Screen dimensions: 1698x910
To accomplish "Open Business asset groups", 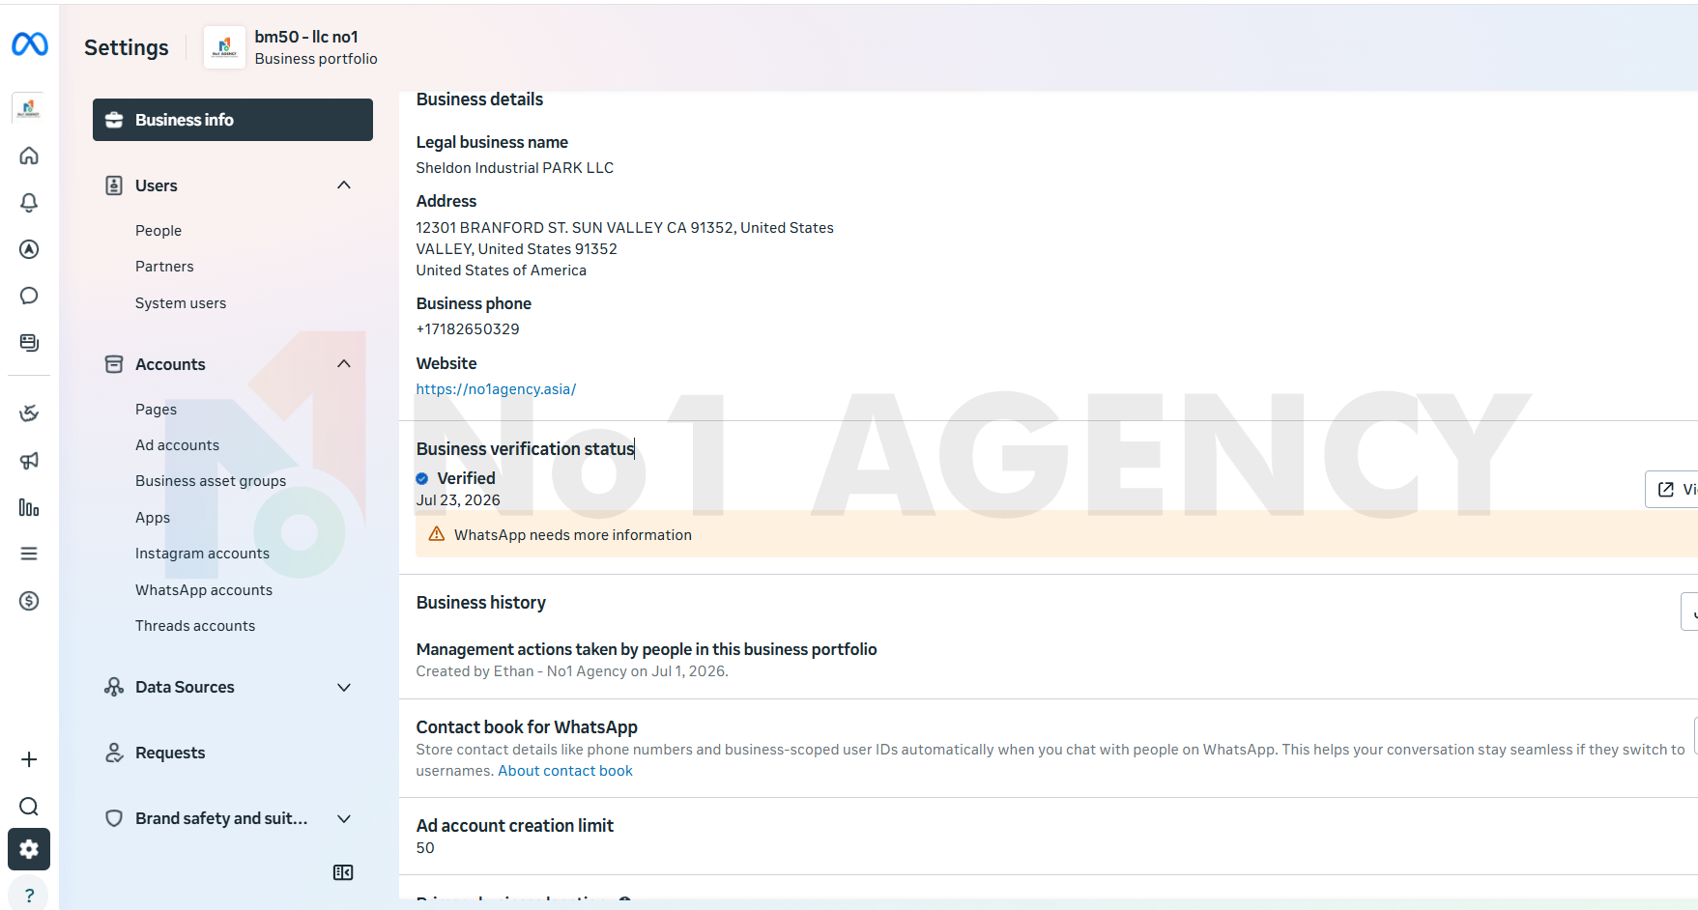I will 211,481.
